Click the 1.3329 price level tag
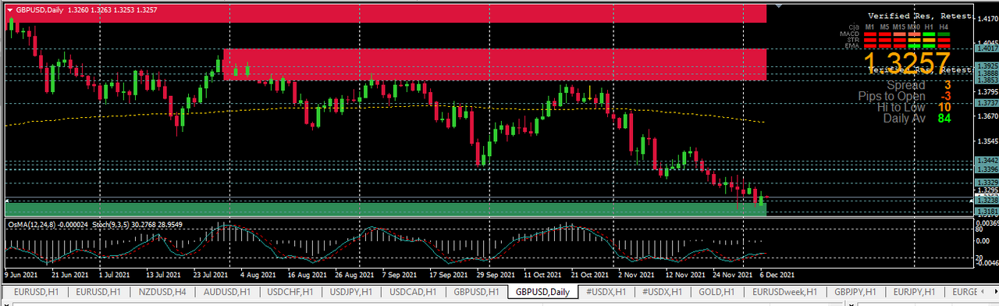Image resolution: width=999 pixels, height=306 pixels. tap(987, 182)
